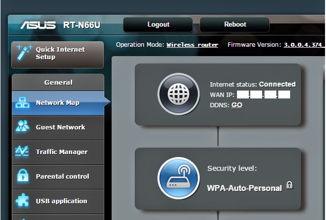This screenshot has height=220, width=326.
Task: Click the Quick Internet Setup wand icon
Action: (x=24, y=52)
